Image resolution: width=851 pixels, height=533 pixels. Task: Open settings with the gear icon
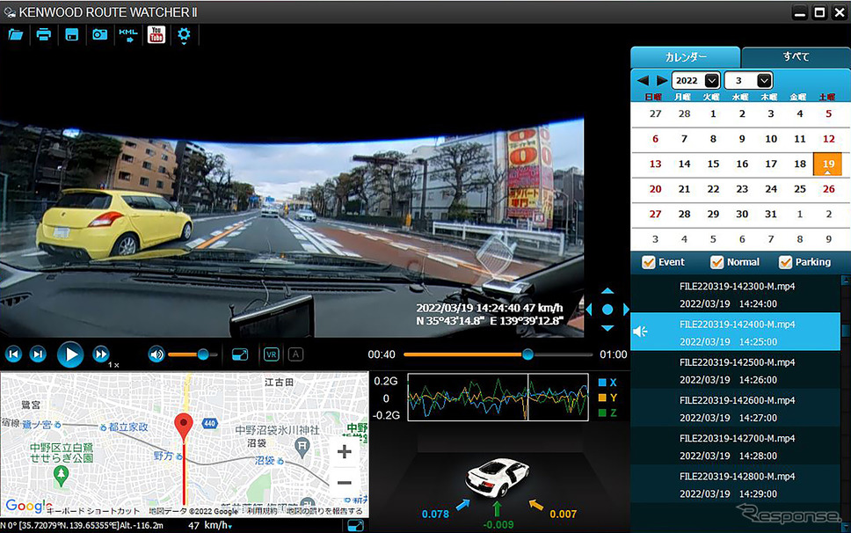(x=184, y=35)
